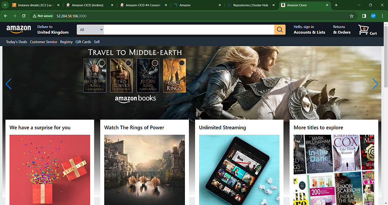388x205 pixels.
Task: Close the Amazon-CICD #4 Console tab
Action: click(x=166, y=5)
